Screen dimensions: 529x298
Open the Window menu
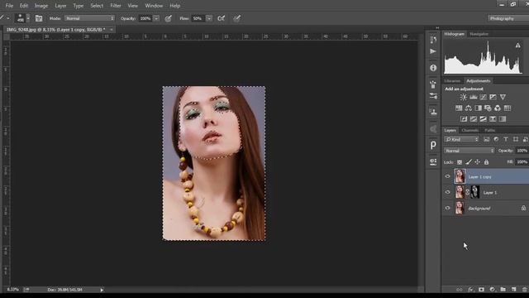tap(154, 6)
